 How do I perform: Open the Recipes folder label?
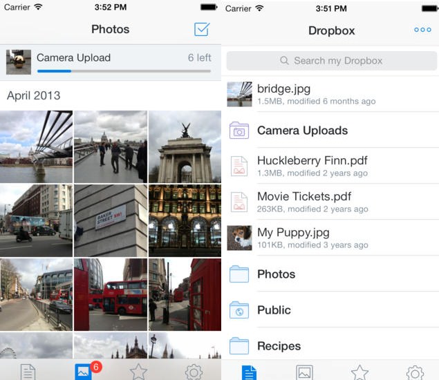279,346
